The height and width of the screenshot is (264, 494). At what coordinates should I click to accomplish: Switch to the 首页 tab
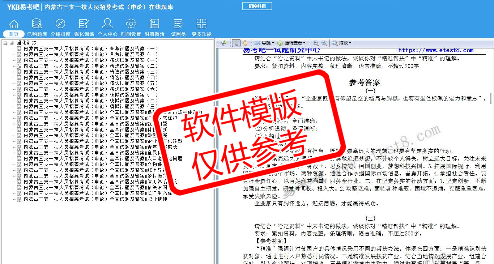click(x=14, y=34)
